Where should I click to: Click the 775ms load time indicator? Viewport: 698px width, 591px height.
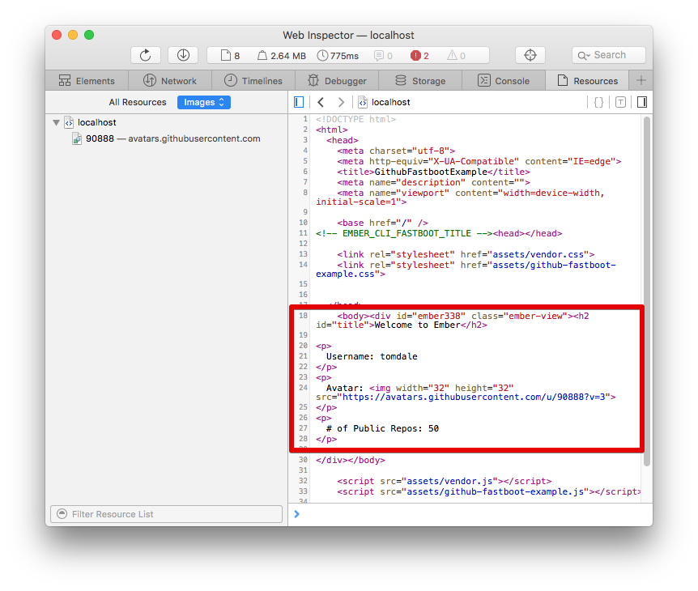click(x=338, y=56)
